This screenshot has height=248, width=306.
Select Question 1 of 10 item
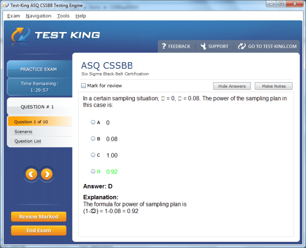point(40,122)
